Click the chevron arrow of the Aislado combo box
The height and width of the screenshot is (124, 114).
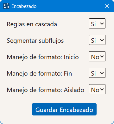pos(102,90)
